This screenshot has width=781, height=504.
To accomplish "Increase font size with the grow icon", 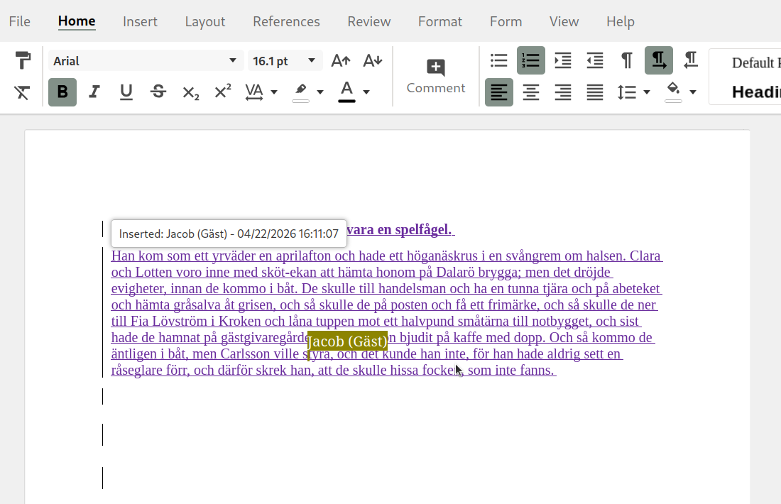I will tap(341, 61).
